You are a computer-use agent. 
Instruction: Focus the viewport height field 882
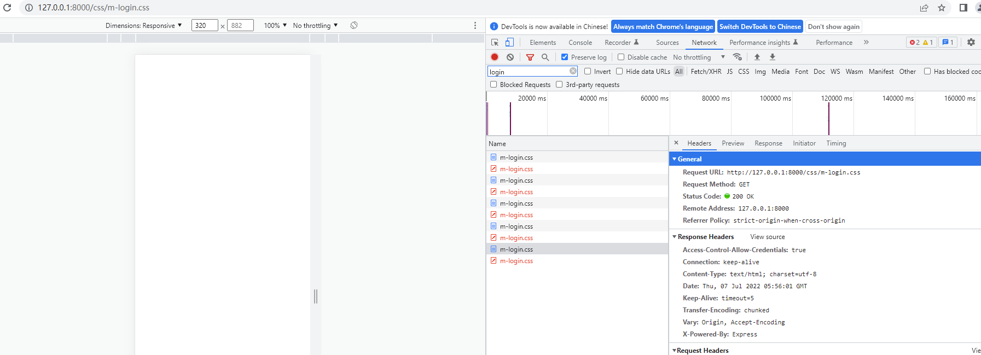point(241,25)
